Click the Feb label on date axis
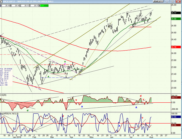This screenshot has height=139, width=182. (x=34, y=137)
